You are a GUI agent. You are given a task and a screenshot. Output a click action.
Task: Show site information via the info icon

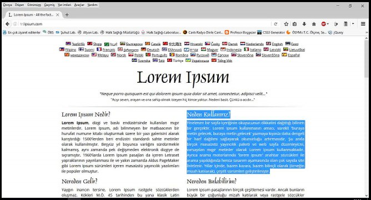[x=15, y=24]
